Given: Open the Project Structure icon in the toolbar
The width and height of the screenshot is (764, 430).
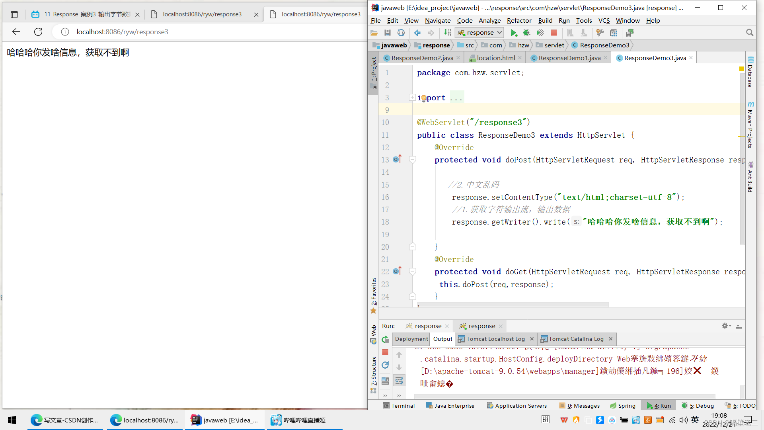Looking at the screenshot, I should pyautogui.click(x=614, y=33).
